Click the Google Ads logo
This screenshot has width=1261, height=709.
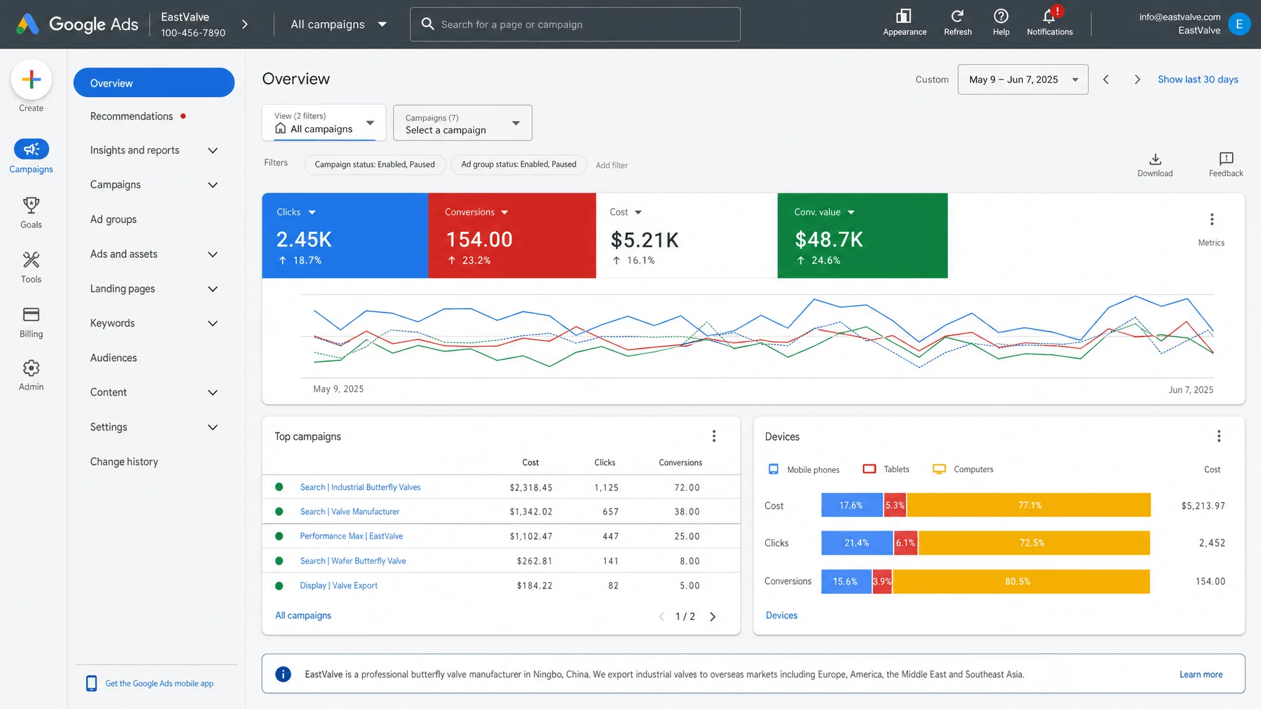click(77, 24)
